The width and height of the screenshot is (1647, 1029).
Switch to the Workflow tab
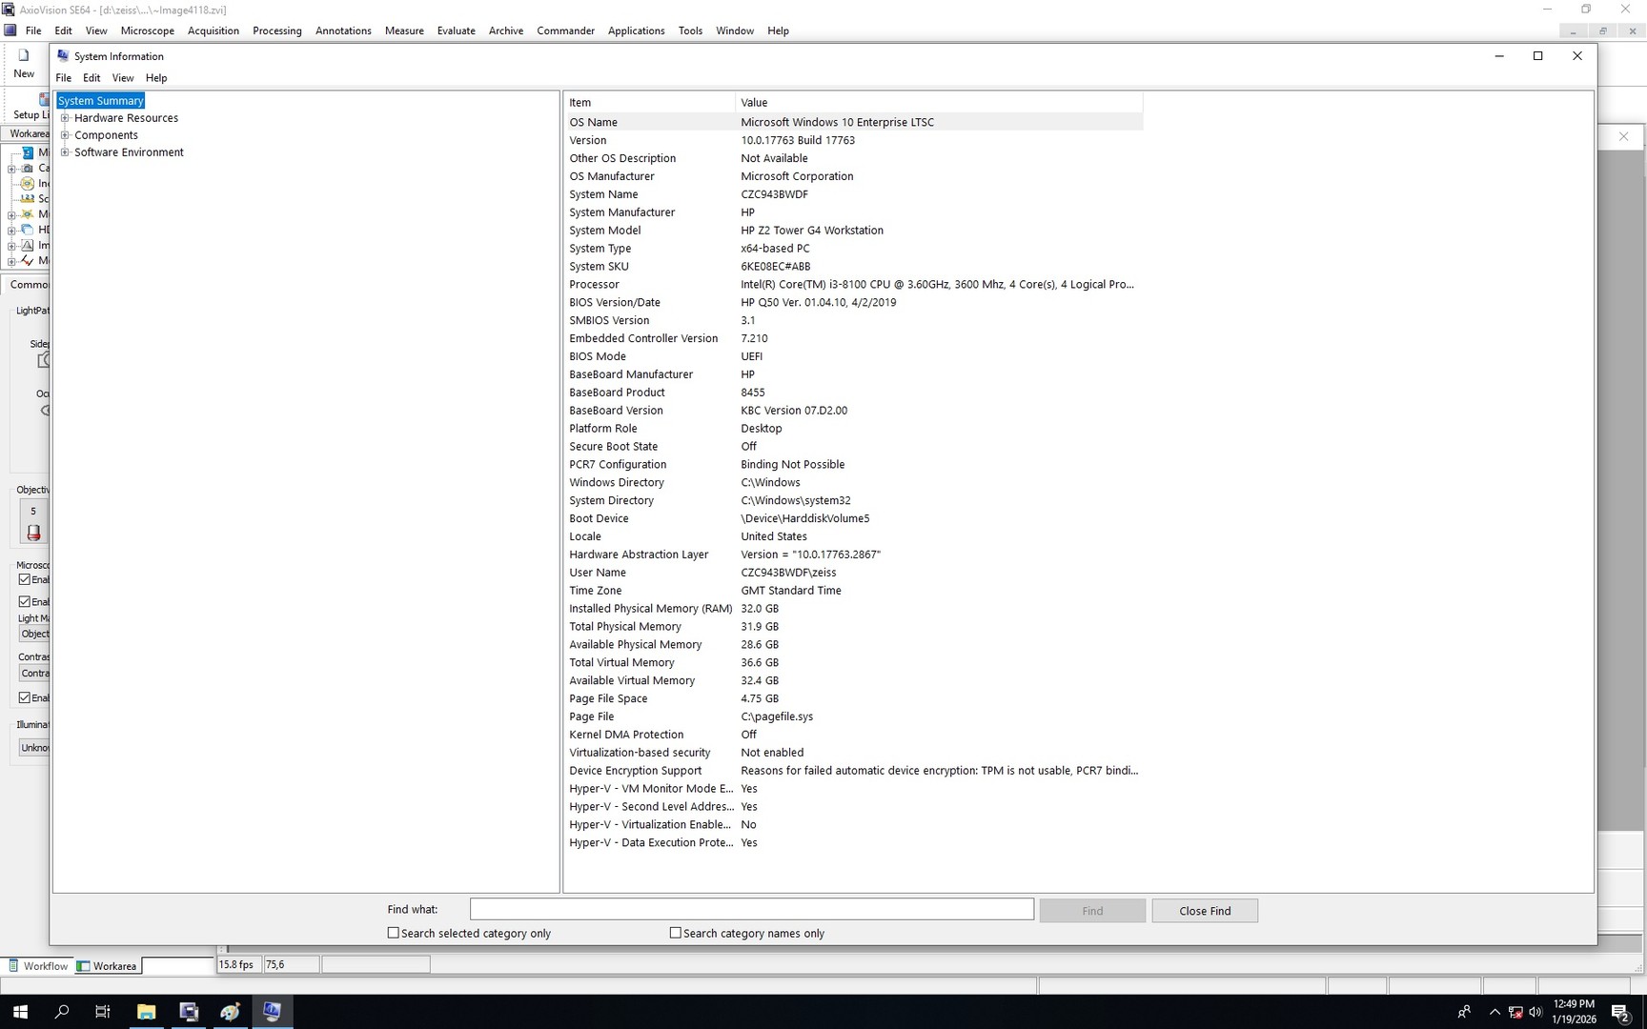(38, 966)
